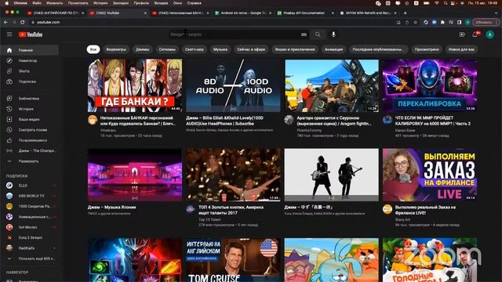Open the KBS WORLD TV subscription
This screenshot has height=282, width=502.
click(30, 196)
